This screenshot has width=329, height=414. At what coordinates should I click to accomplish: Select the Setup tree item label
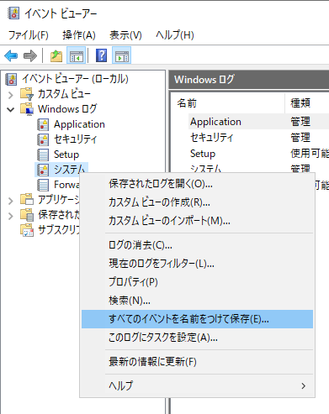coord(66,155)
